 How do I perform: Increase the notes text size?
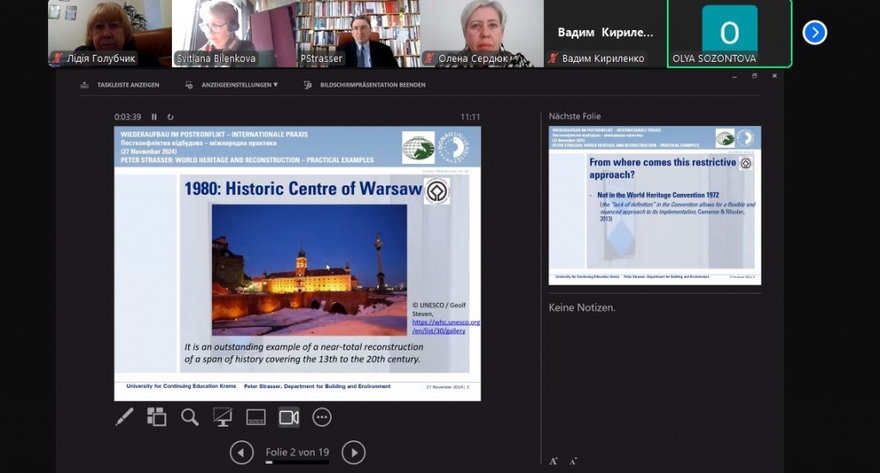tap(554, 461)
